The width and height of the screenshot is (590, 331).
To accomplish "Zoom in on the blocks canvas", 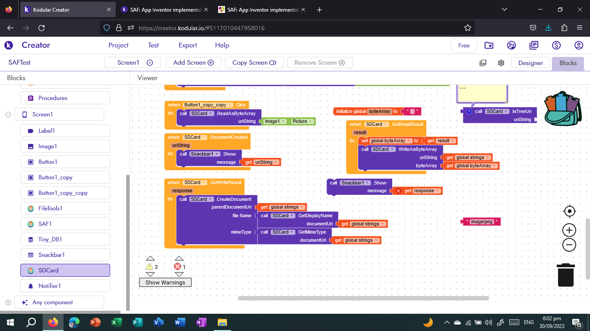I will (569, 230).
